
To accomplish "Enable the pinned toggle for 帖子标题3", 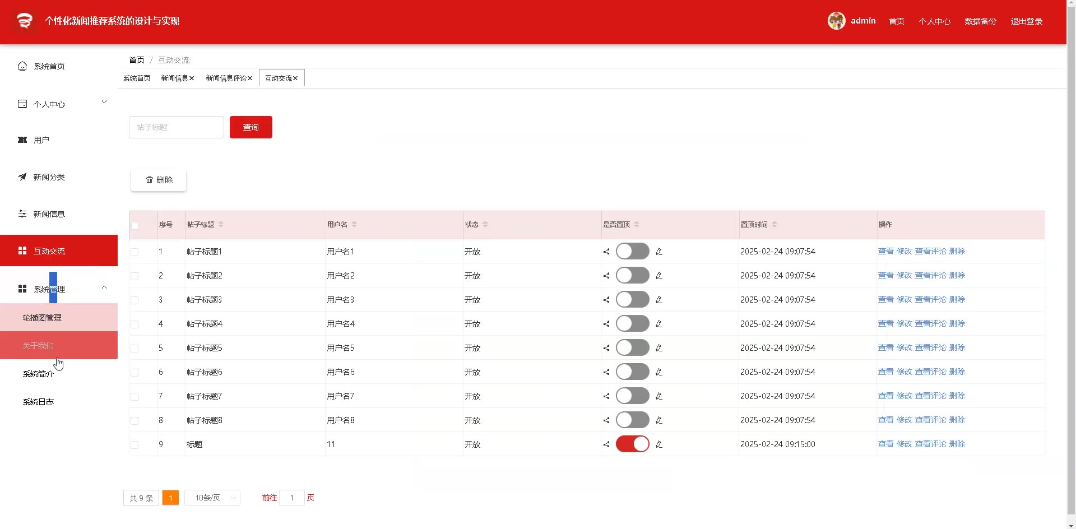I will coord(632,300).
